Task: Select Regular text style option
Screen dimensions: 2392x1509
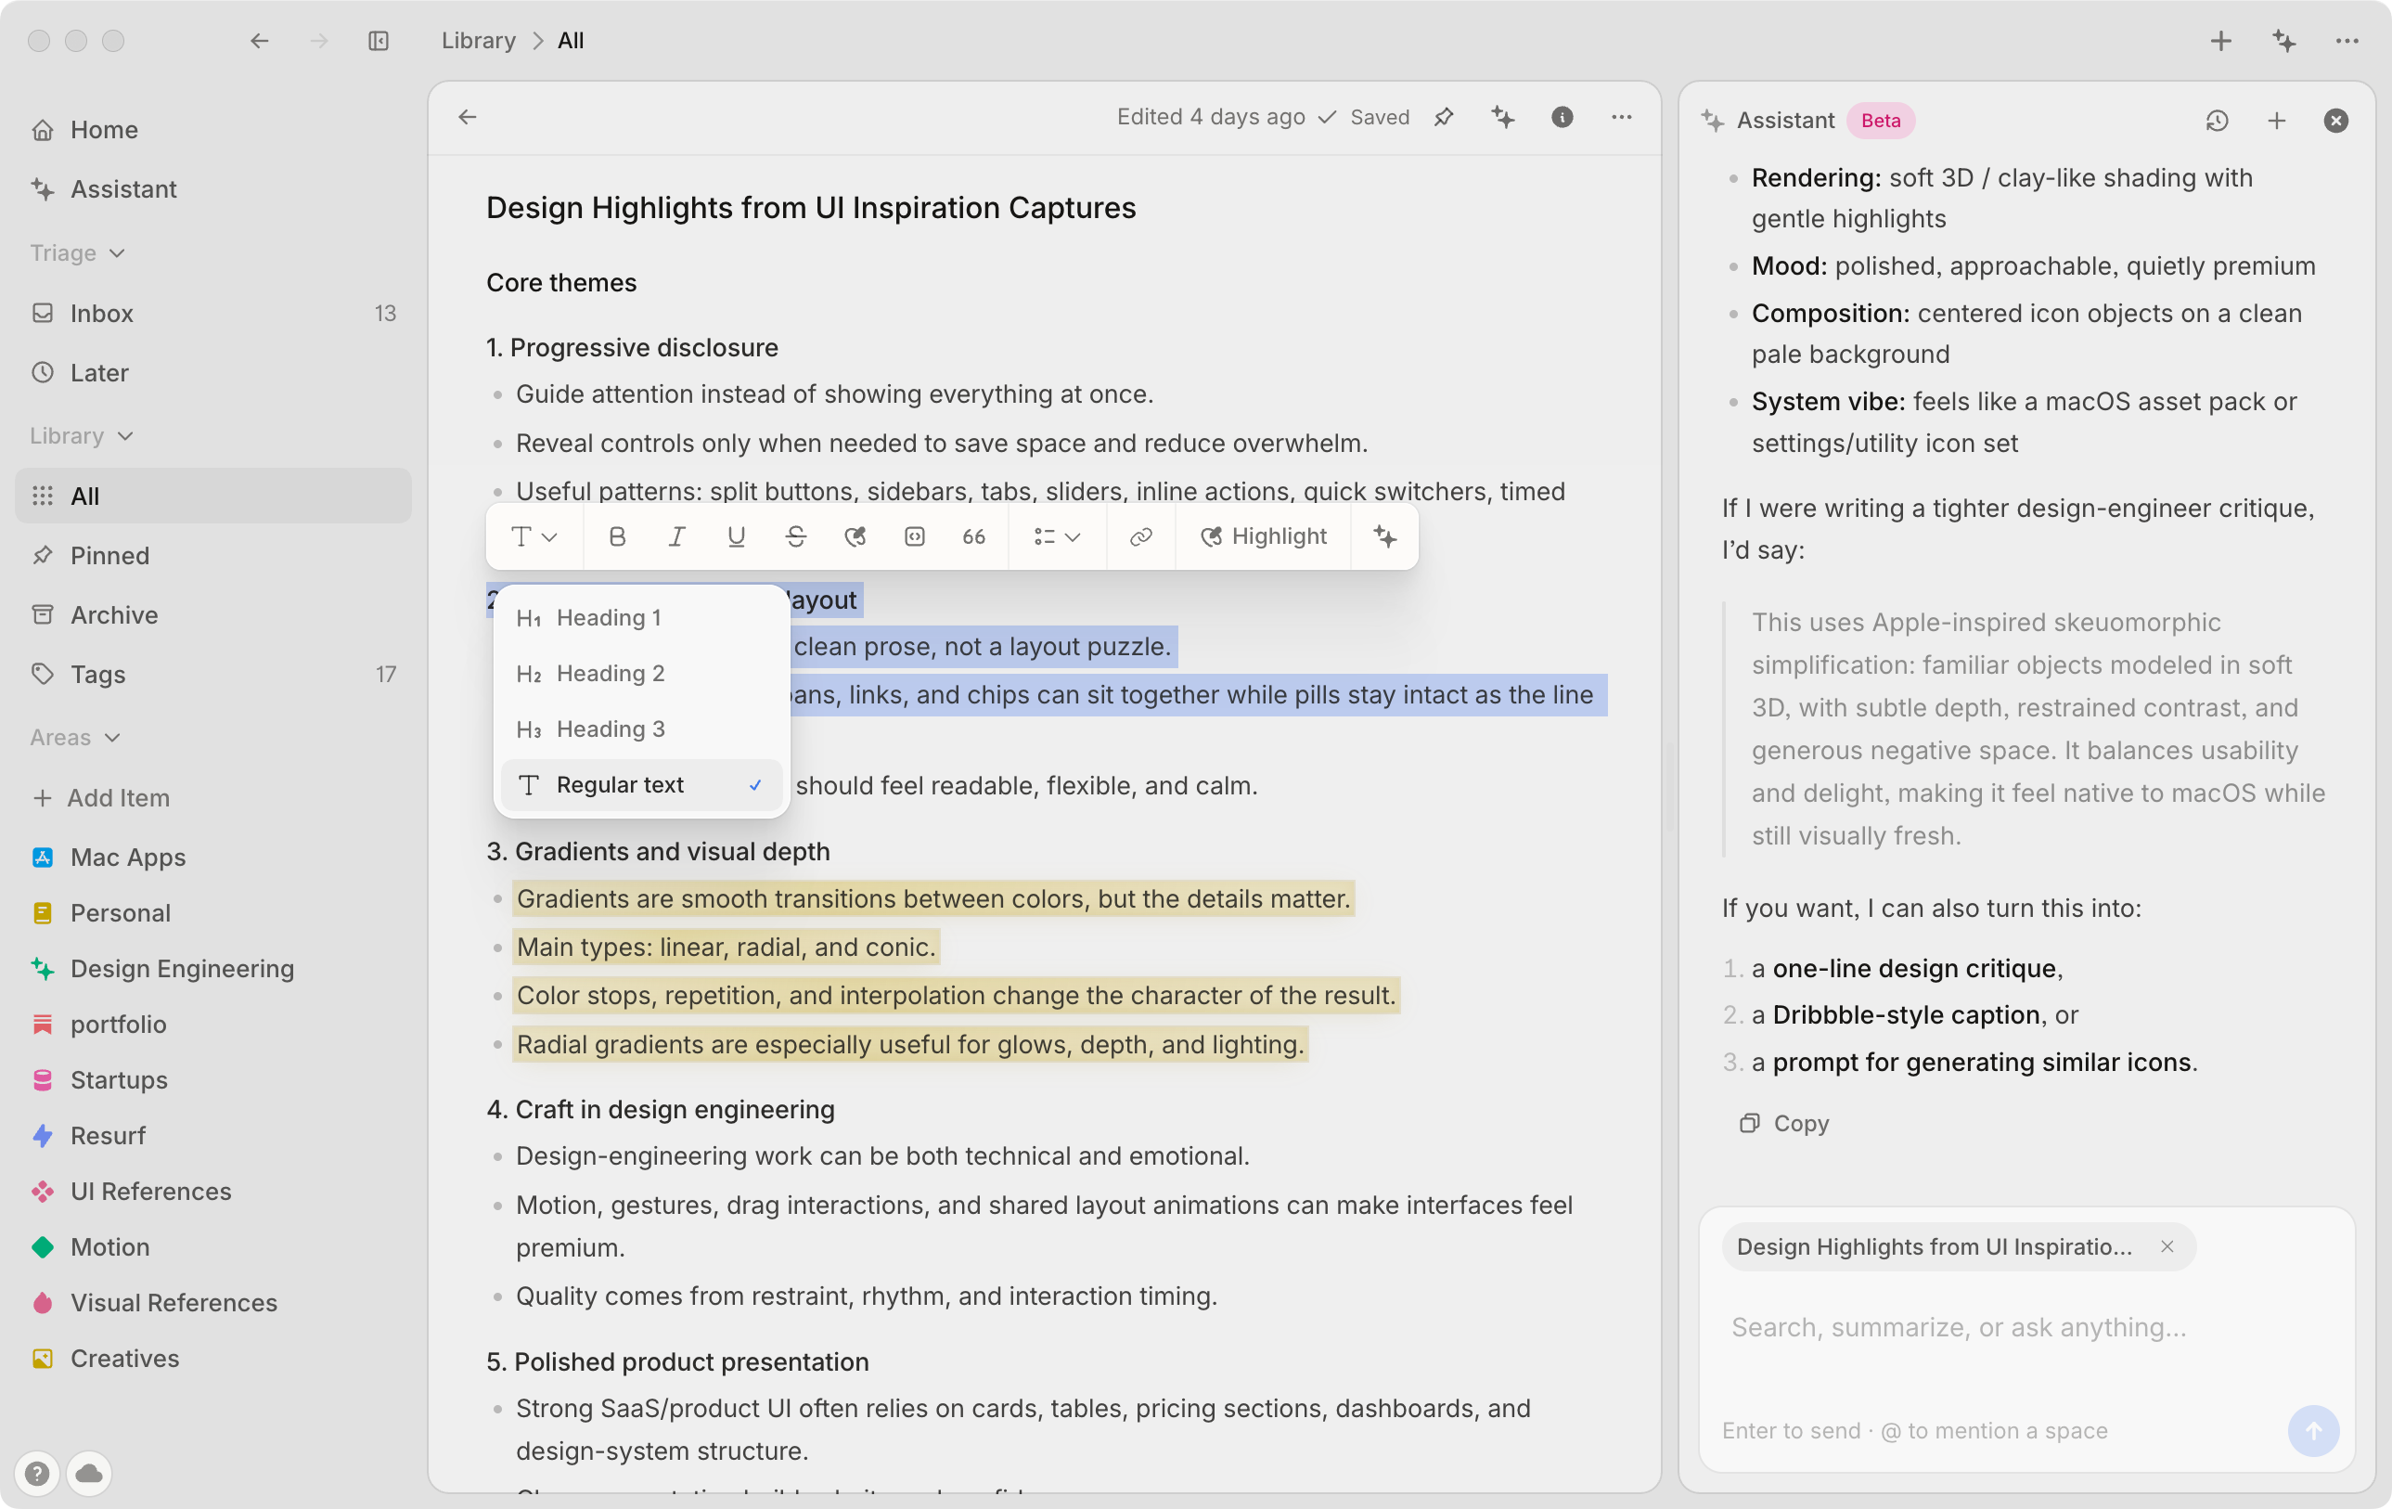Action: (642, 785)
